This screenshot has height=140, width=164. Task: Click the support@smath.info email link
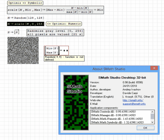tap(134, 104)
